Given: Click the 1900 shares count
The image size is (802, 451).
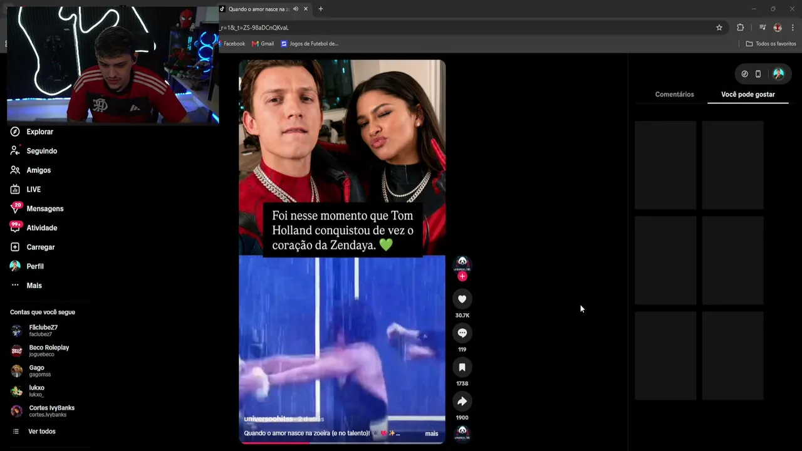Looking at the screenshot, I should (462, 417).
